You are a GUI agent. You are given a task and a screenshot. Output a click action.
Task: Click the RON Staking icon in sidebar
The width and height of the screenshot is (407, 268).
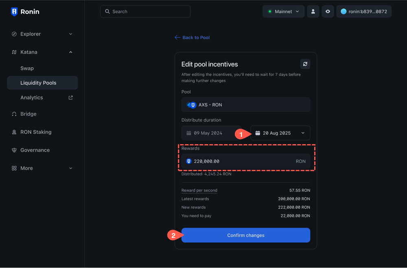(x=14, y=132)
